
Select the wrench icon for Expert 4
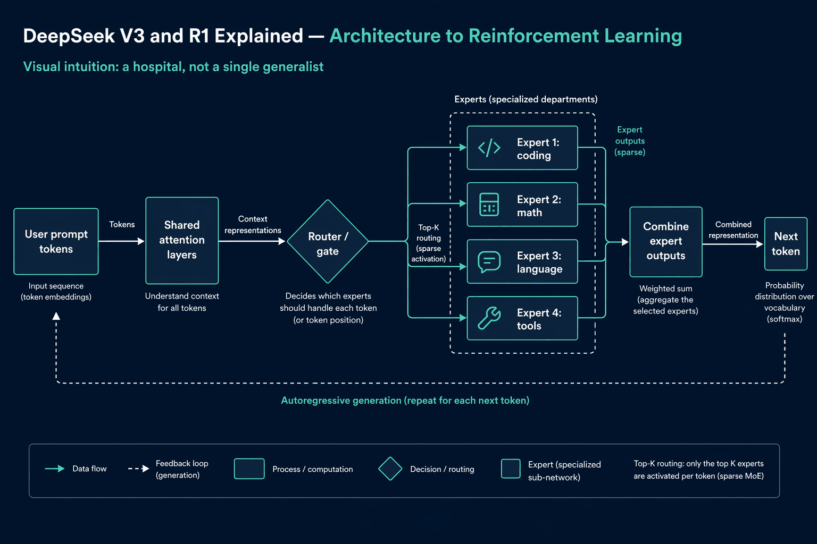pyautogui.click(x=489, y=318)
